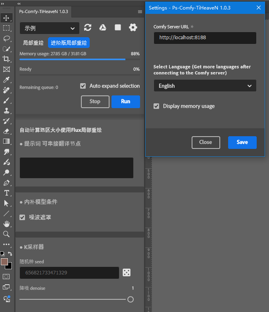The height and width of the screenshot is (312, 269).
Task: Select the Brush tool
Action: tap(6, 100)
